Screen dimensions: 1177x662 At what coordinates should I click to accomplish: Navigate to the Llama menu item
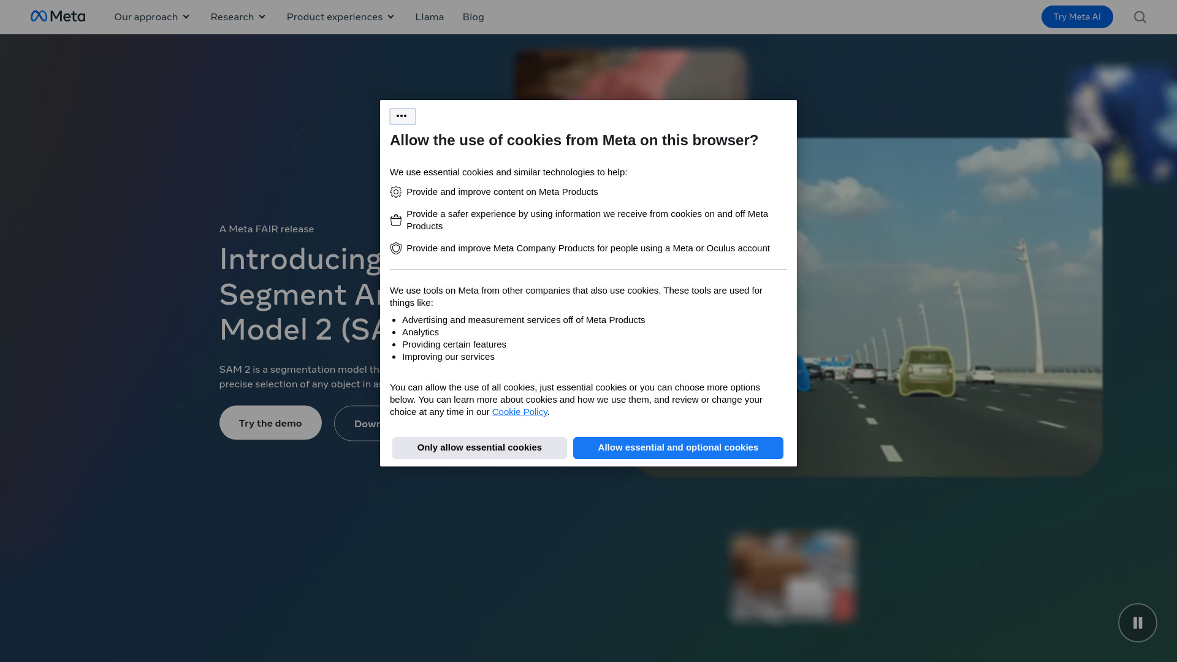(x=429, y=16)
